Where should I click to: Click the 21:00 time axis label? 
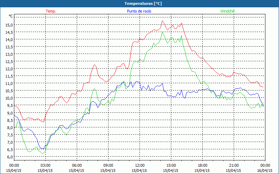tap(234, 165)
